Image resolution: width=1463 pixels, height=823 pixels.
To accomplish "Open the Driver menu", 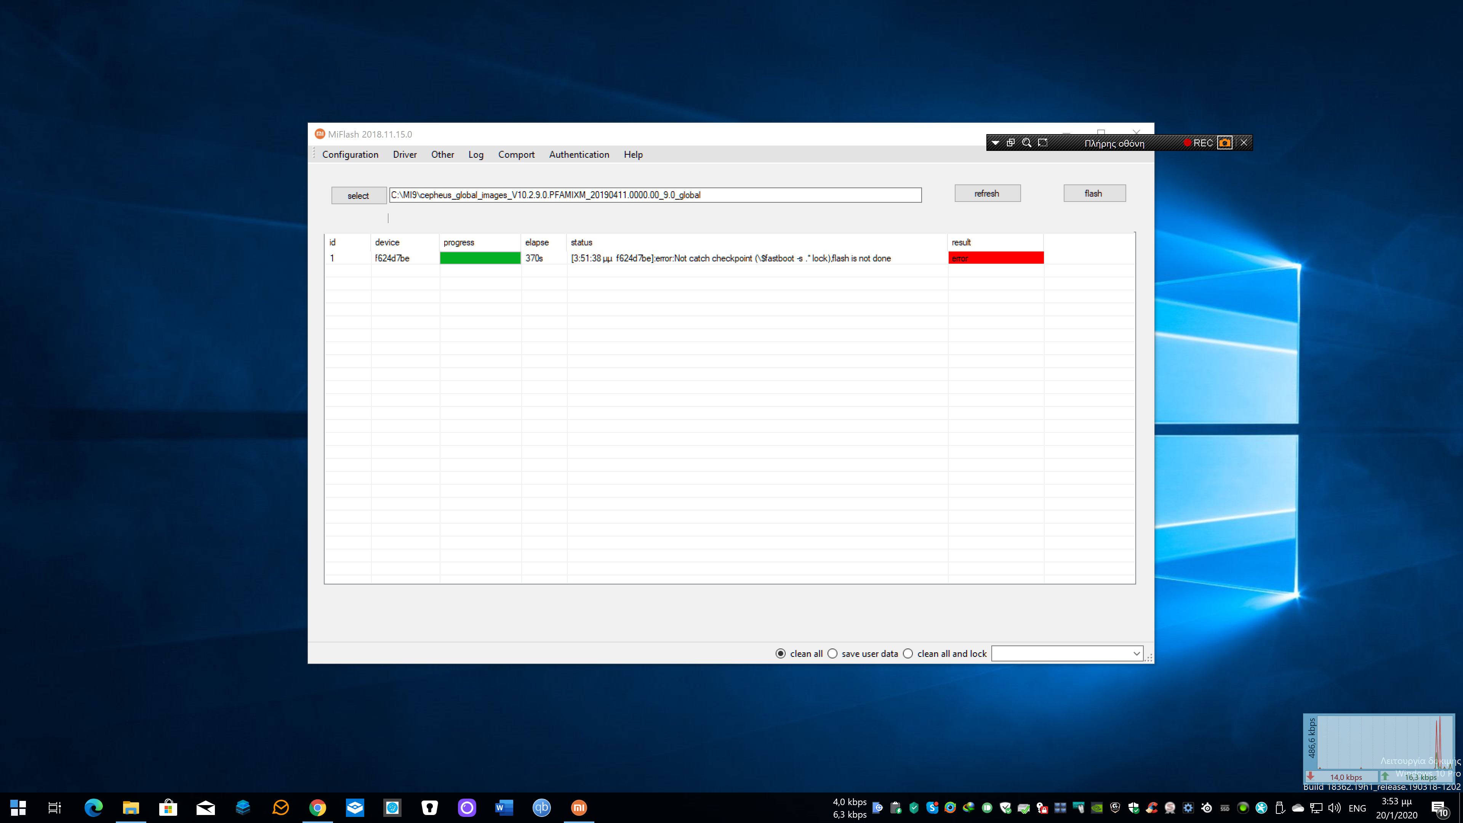I will tap(404, 154).
